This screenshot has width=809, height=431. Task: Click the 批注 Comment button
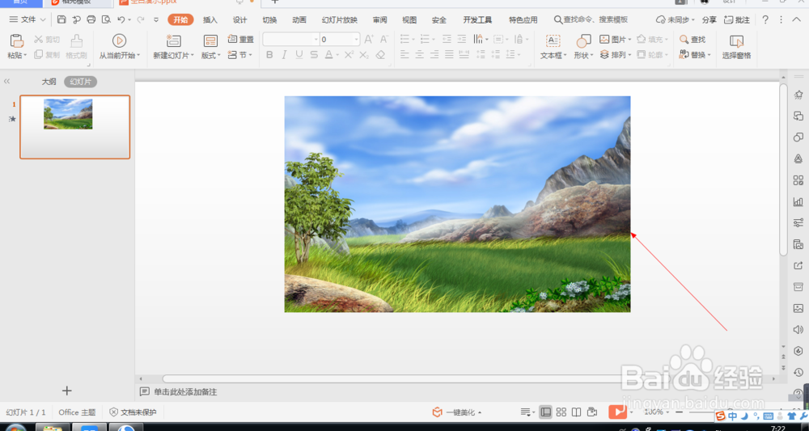(x=737, y=19)
